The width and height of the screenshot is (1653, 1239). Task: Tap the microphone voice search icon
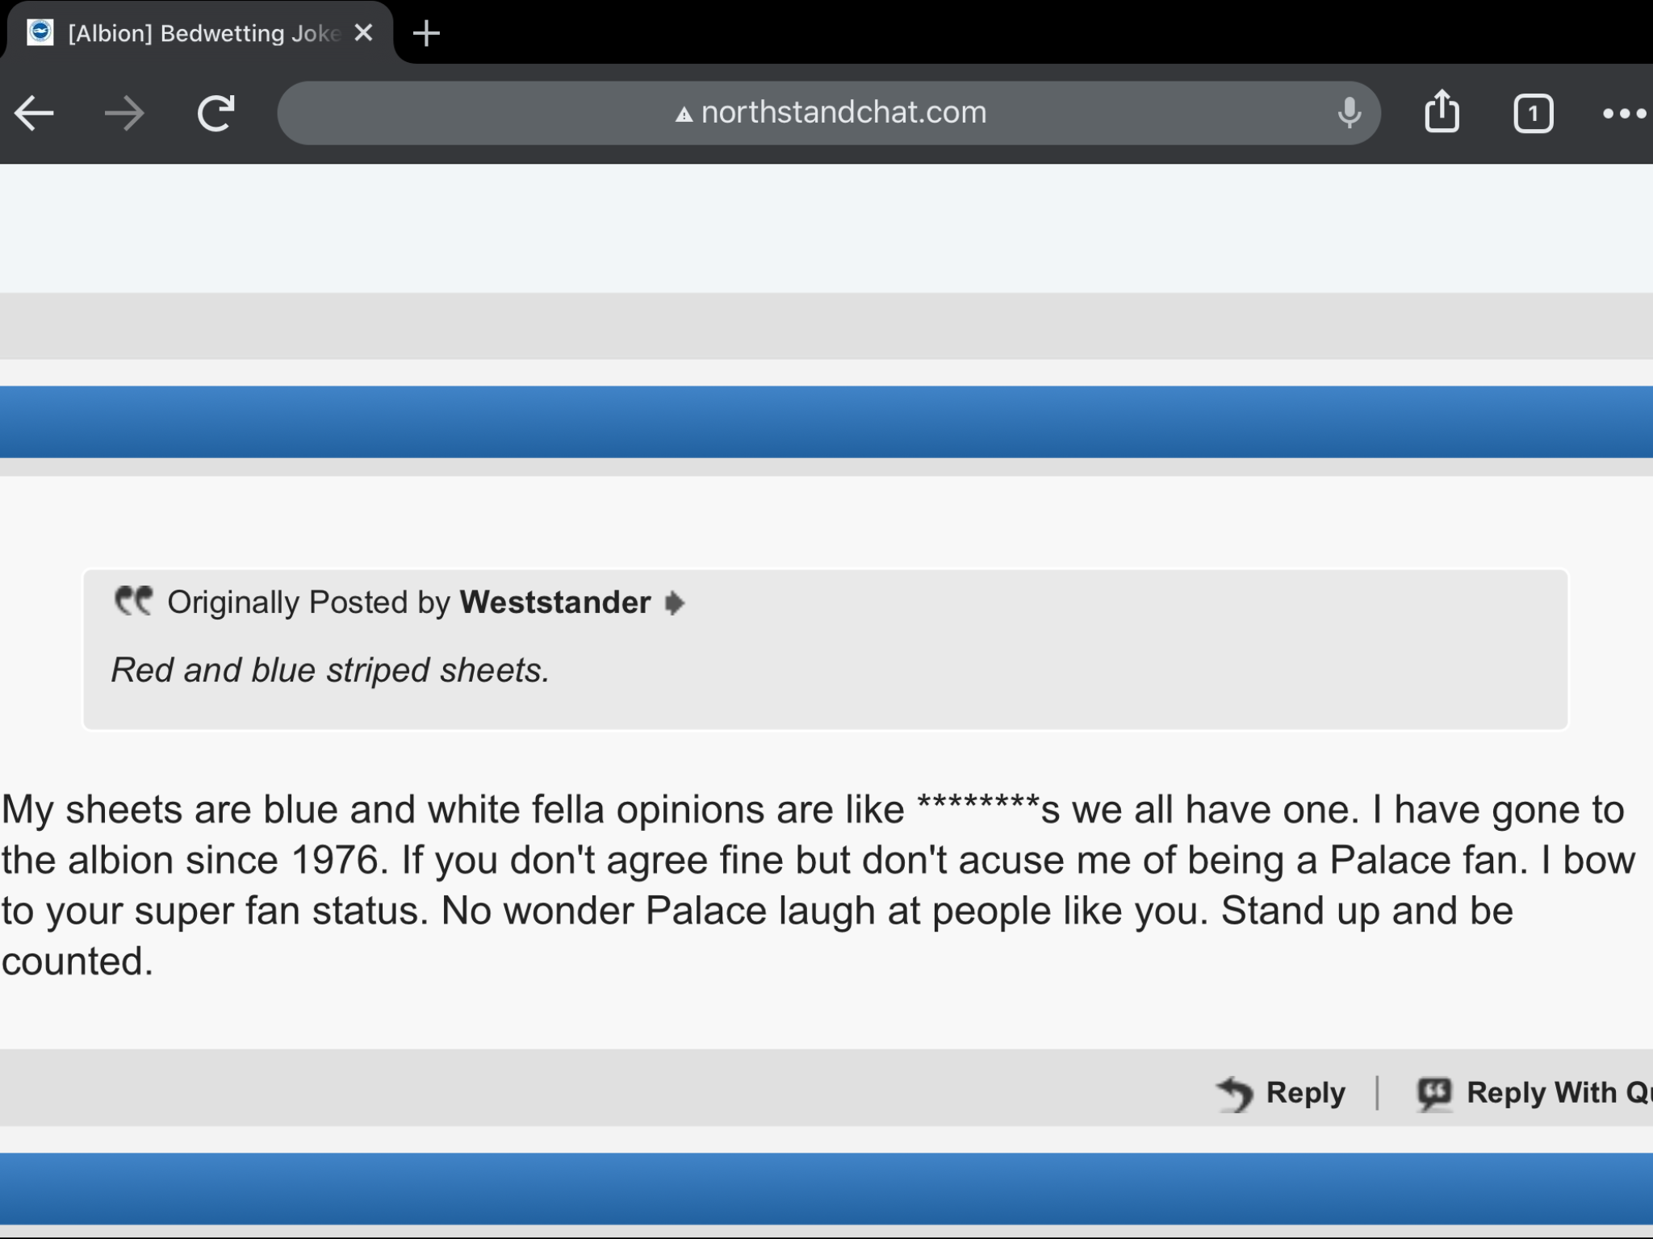(1349, 113)
